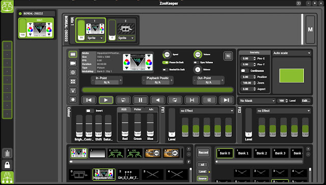The image size is (326, 185).
Task: Open FX1 no Effect dropdown
Action: [207, 111]
